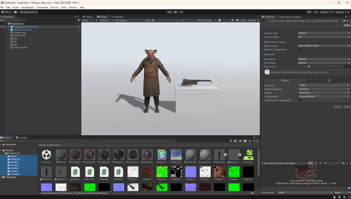Switch to the Console tab

[x=21, y=138]
